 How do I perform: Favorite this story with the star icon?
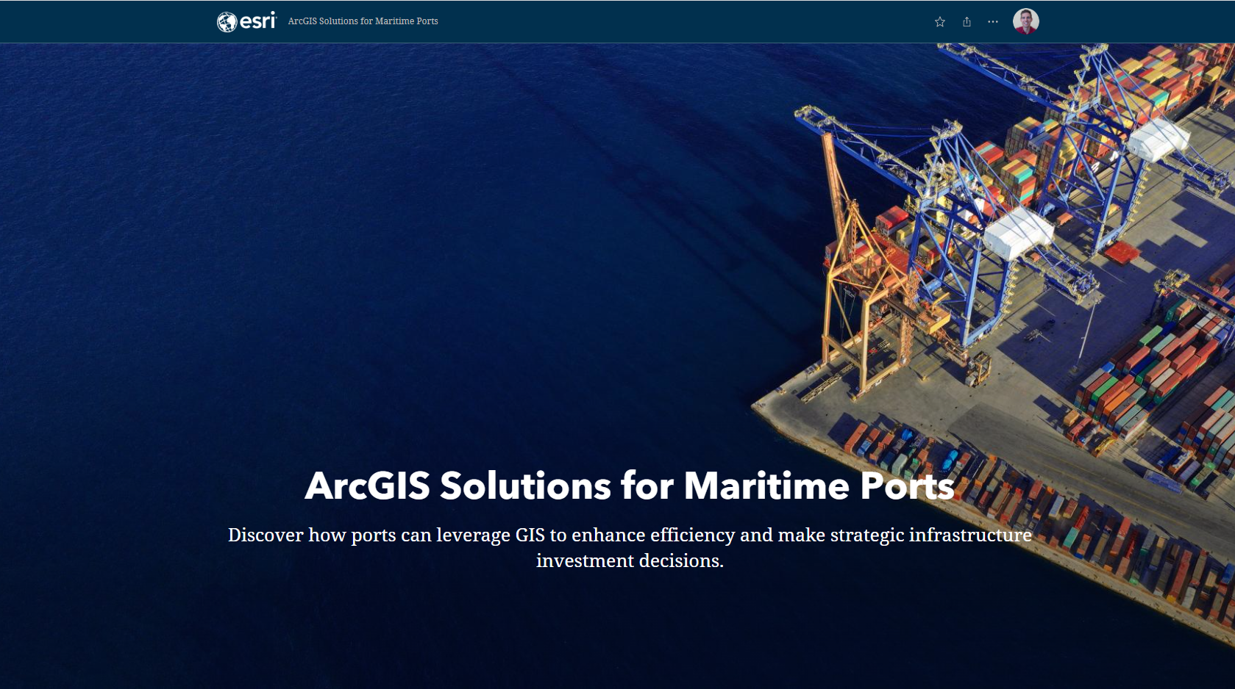click(x=939, y=22)
